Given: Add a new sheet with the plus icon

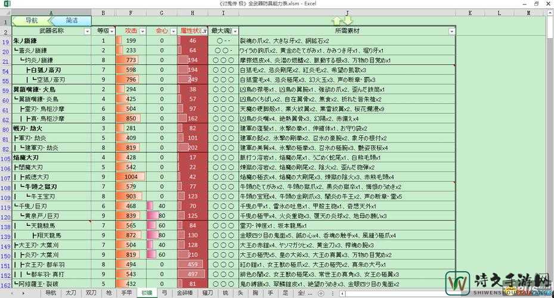Looking at the screenshot, I should [321, 293].
